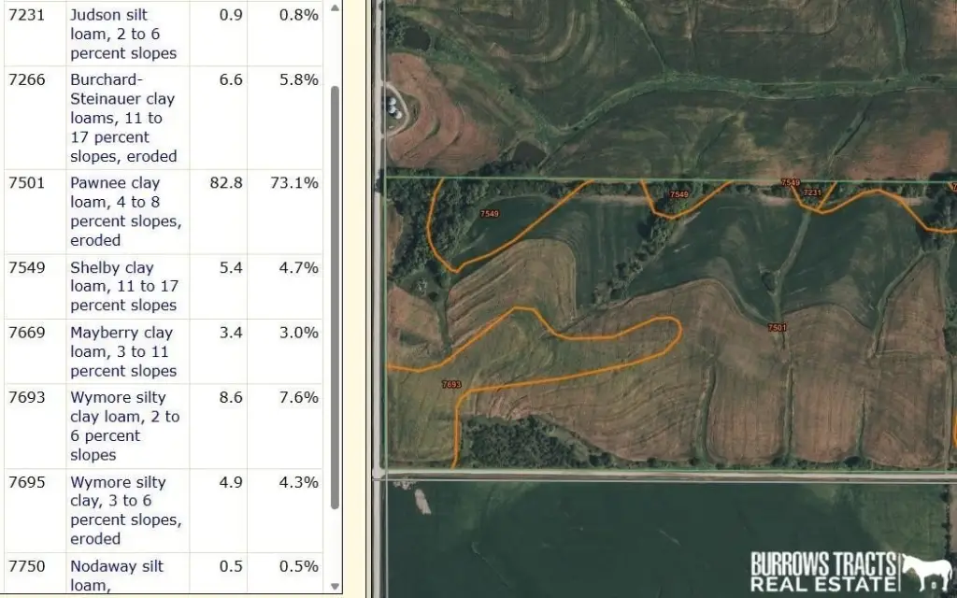Click the Burchard-Steinauer clay loams entry
Viewport: 957px width, 598px height.
pyautogui.click(x=123, y=118)
